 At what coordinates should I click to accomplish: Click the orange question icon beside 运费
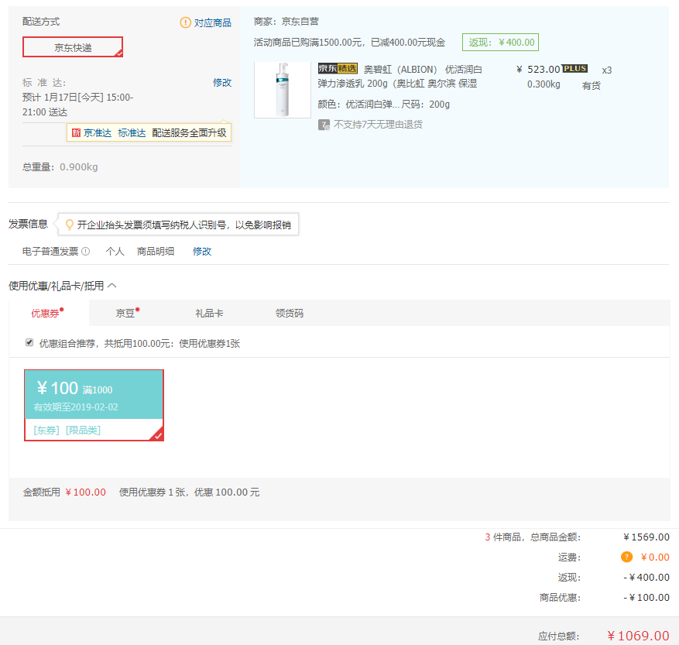pyautogui.click(x=626, y=557)
